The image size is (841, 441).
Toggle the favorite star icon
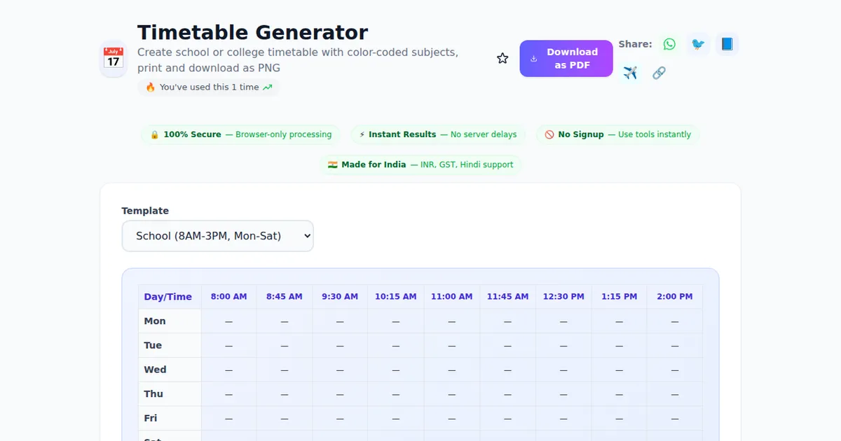click(x=502, y=59)
